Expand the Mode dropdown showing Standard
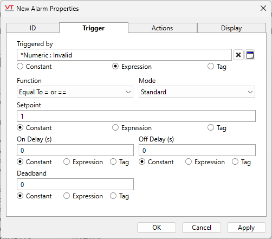The width and height of the screenshot is (272, 239). 197,92
